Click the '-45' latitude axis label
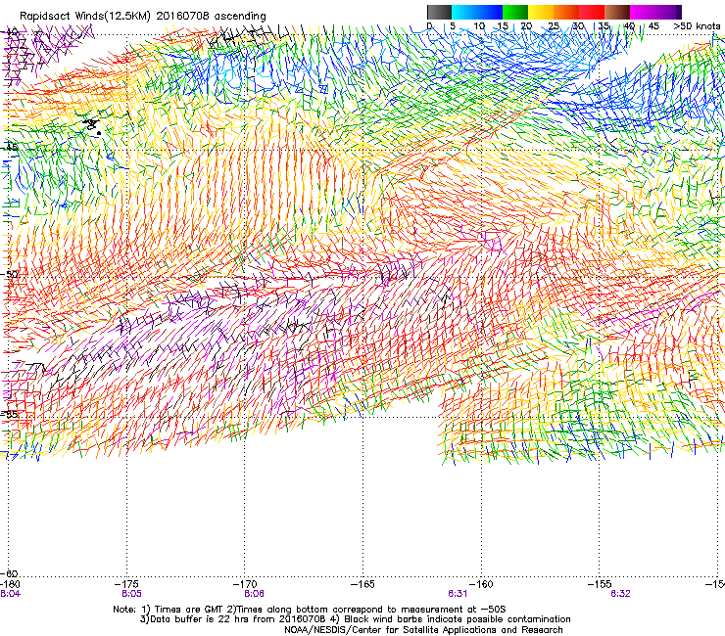The height and width of the screenshot is (636, 725). click(x=8, y=148)
